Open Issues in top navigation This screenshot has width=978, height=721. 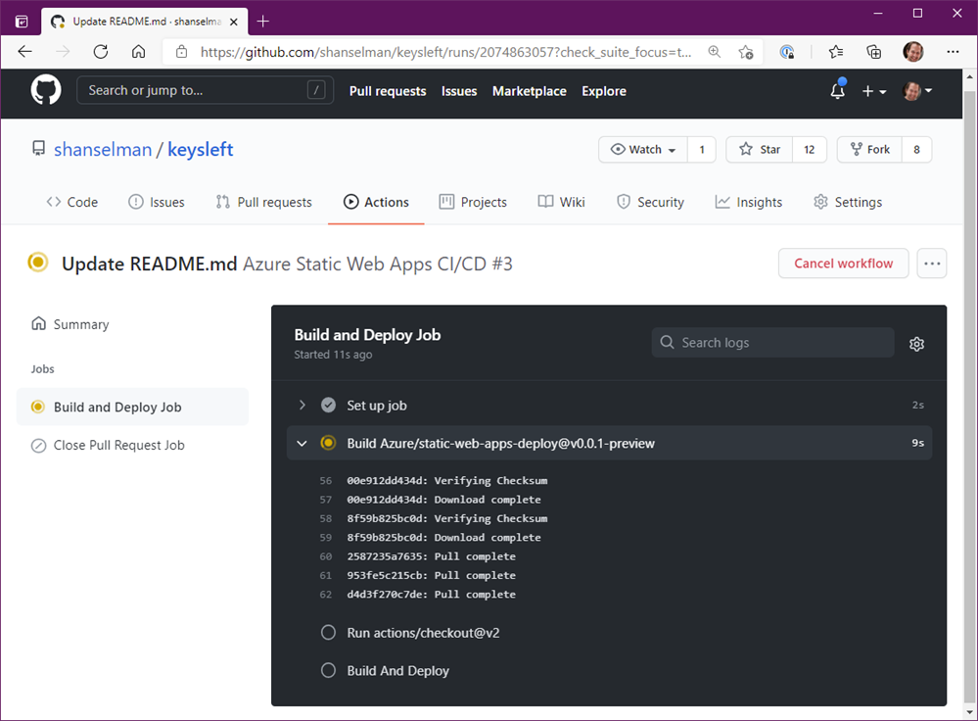click(x=459, y=91)
